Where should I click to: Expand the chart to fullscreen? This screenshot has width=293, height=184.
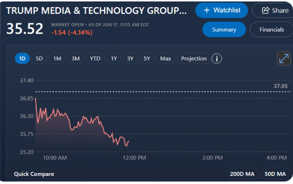(x=284, y=59)
